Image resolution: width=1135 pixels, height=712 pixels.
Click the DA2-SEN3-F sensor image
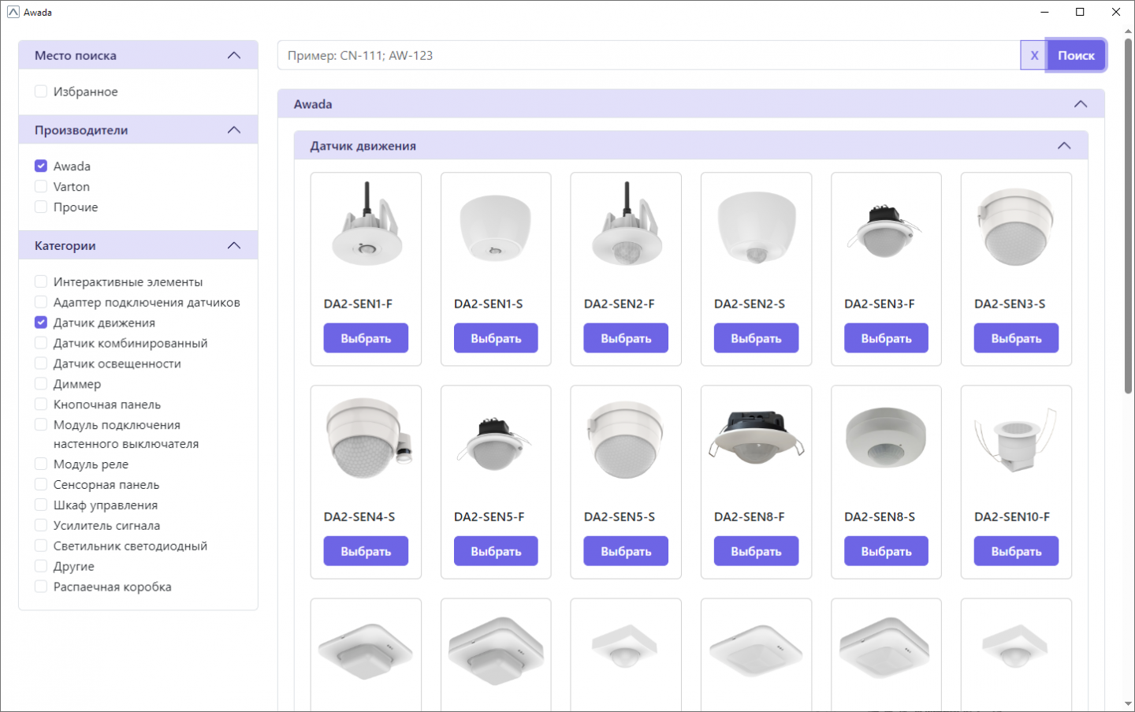884,230
